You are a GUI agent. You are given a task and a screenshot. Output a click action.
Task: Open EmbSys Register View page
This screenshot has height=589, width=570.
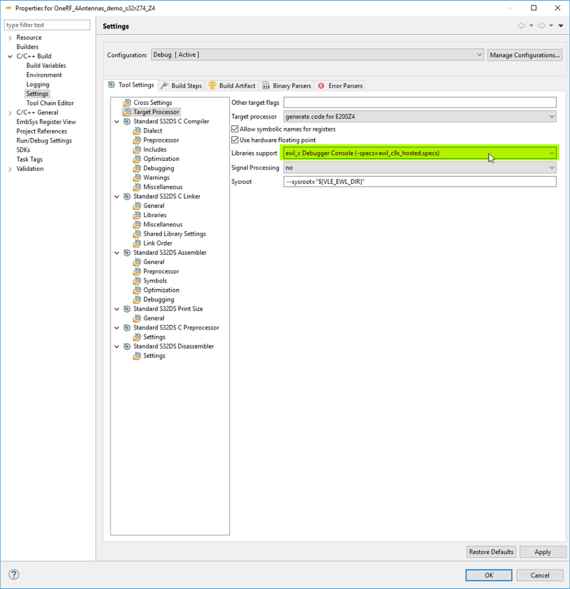(x=46, y=122)
